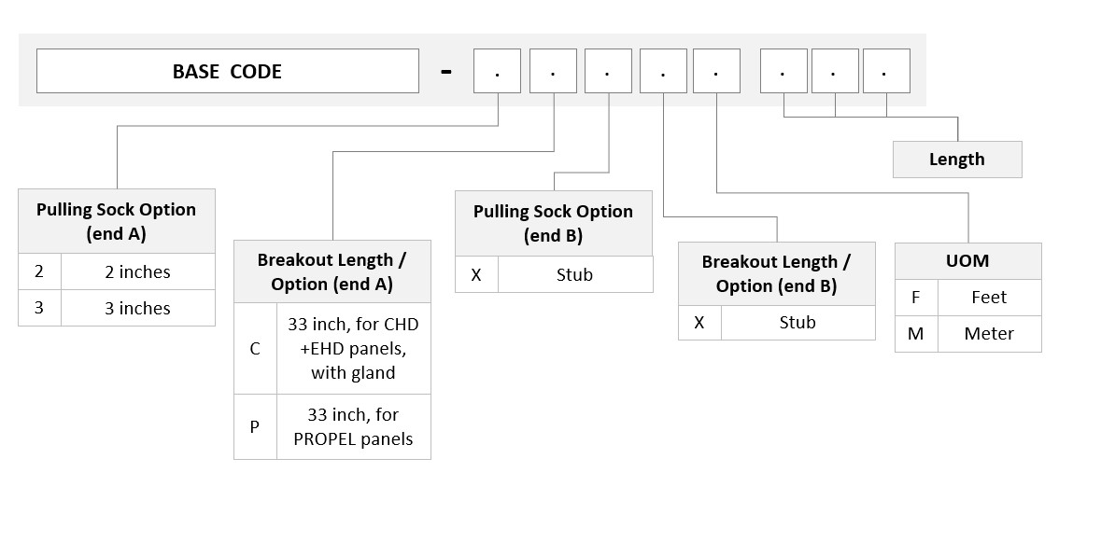Select the 3 inches option row
This screenshot has width=1101, height=556.
tap(117, 308)
